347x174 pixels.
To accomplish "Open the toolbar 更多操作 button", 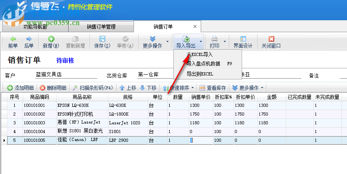I will [153, 42].
